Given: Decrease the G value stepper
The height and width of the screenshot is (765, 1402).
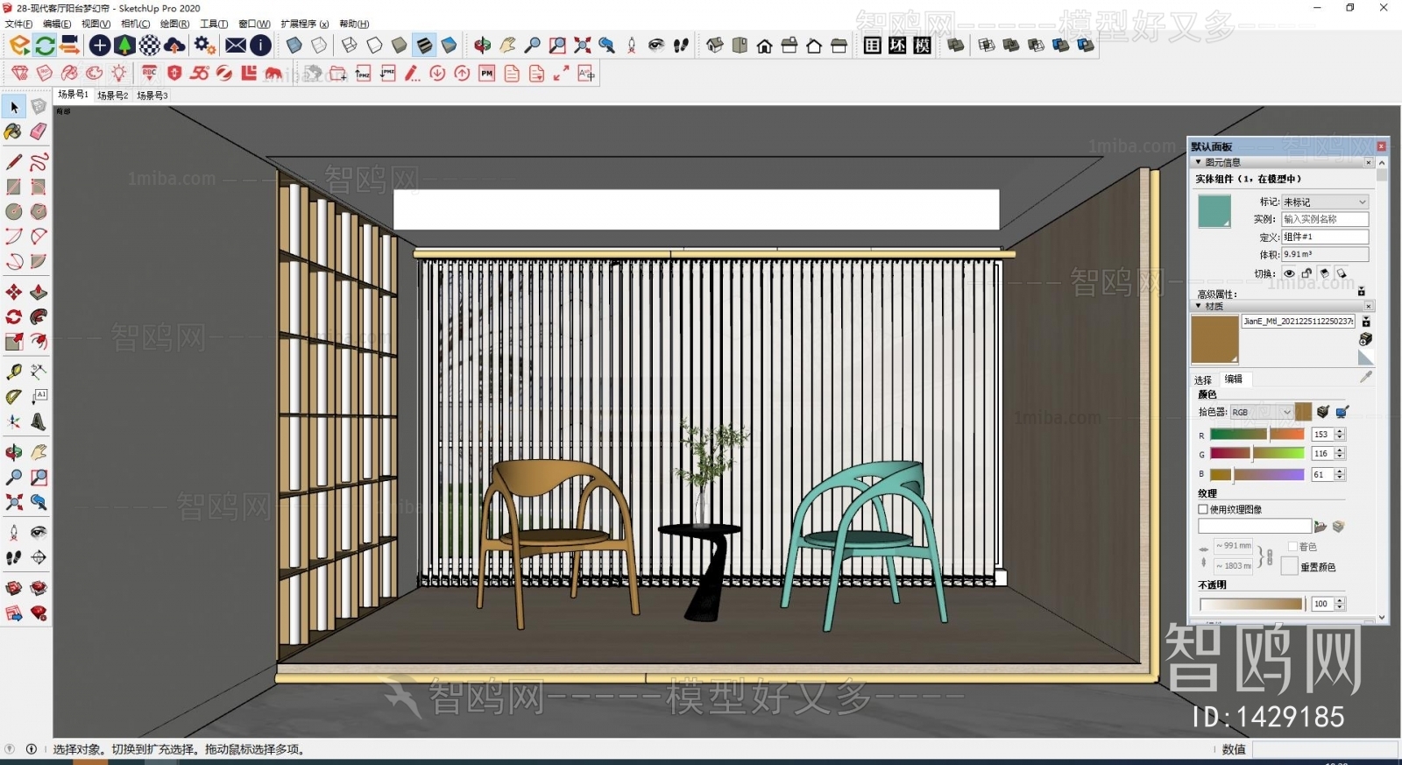Looking at the screenshot, I should 1340,457.
